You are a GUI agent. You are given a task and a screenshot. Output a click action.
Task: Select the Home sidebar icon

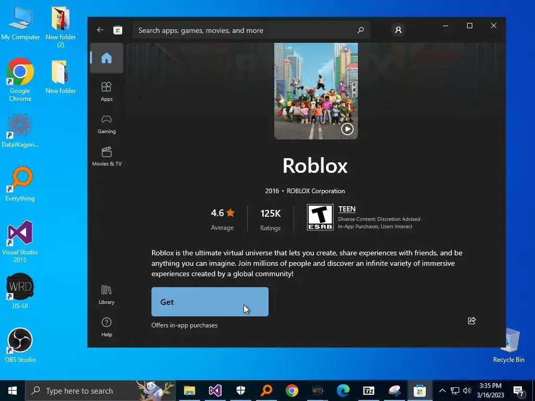[x=107, y=58]
